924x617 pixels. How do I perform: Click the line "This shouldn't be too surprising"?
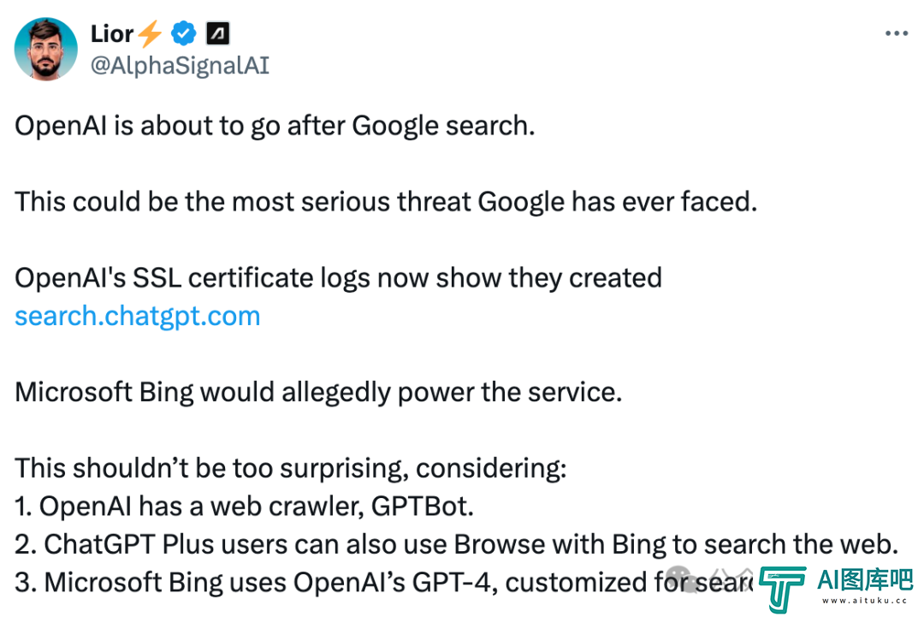tap(291, 468)
